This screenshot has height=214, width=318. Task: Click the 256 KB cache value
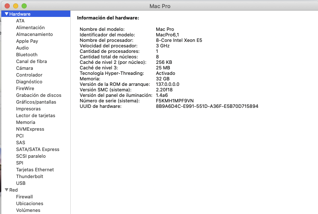coord(164,62)
